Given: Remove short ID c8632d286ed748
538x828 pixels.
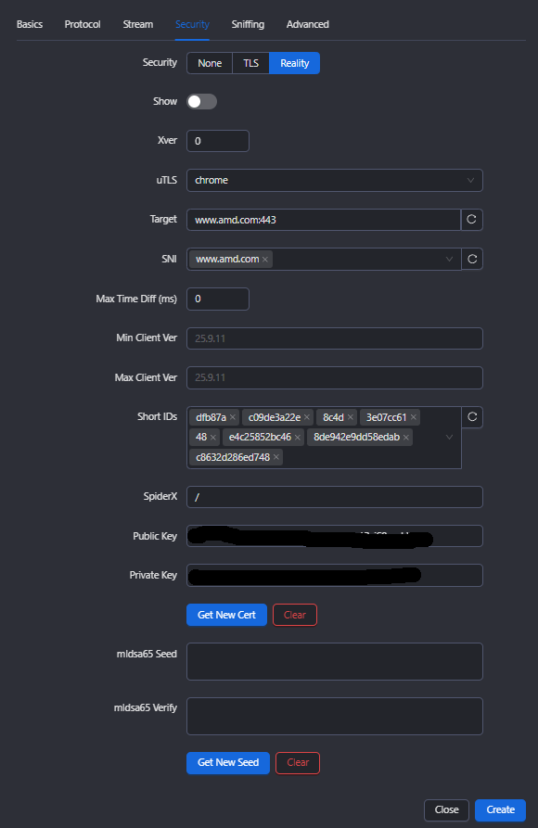Looking at the screenshot, I should [x=276, y=457].
